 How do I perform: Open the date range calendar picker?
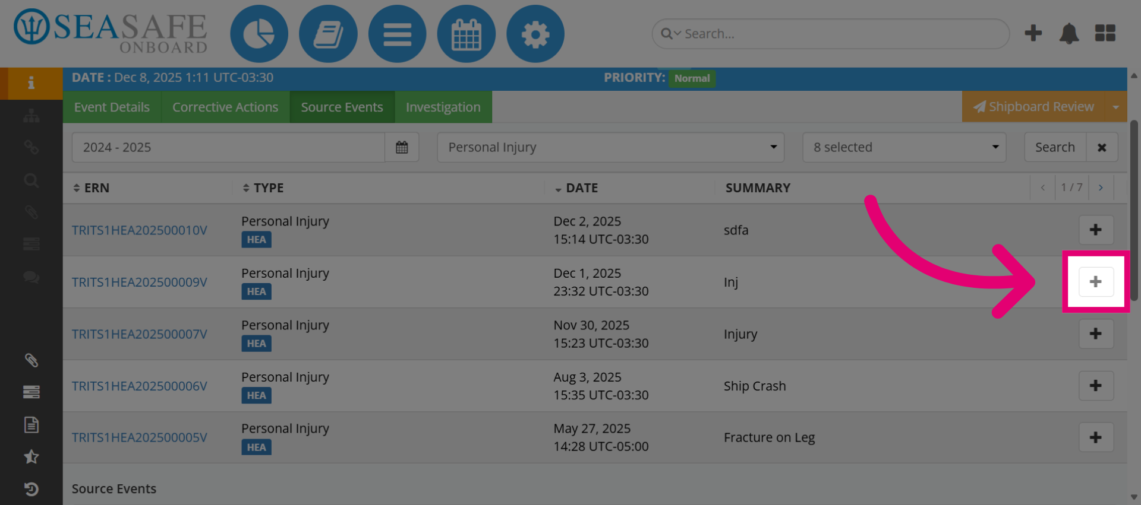click(x=402, y=147)
